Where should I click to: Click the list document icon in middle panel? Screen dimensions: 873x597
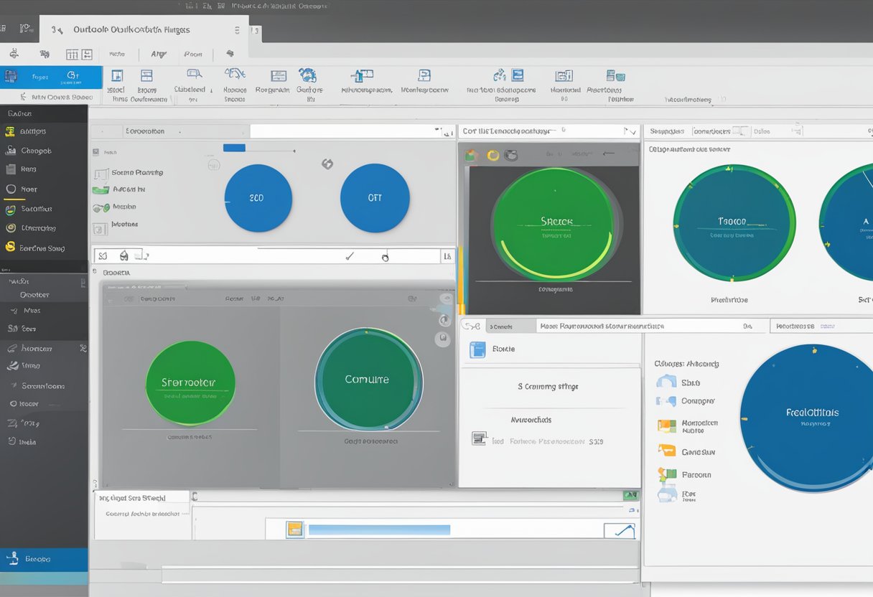point(479,438)
